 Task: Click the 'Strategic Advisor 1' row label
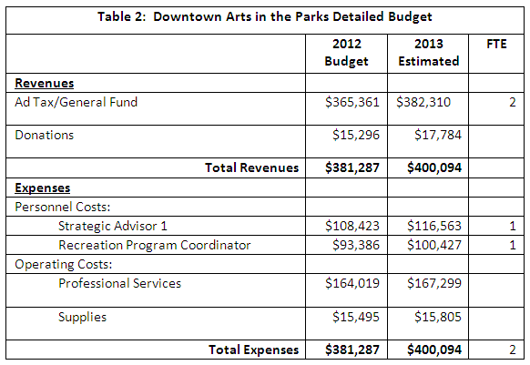point(113,226)
